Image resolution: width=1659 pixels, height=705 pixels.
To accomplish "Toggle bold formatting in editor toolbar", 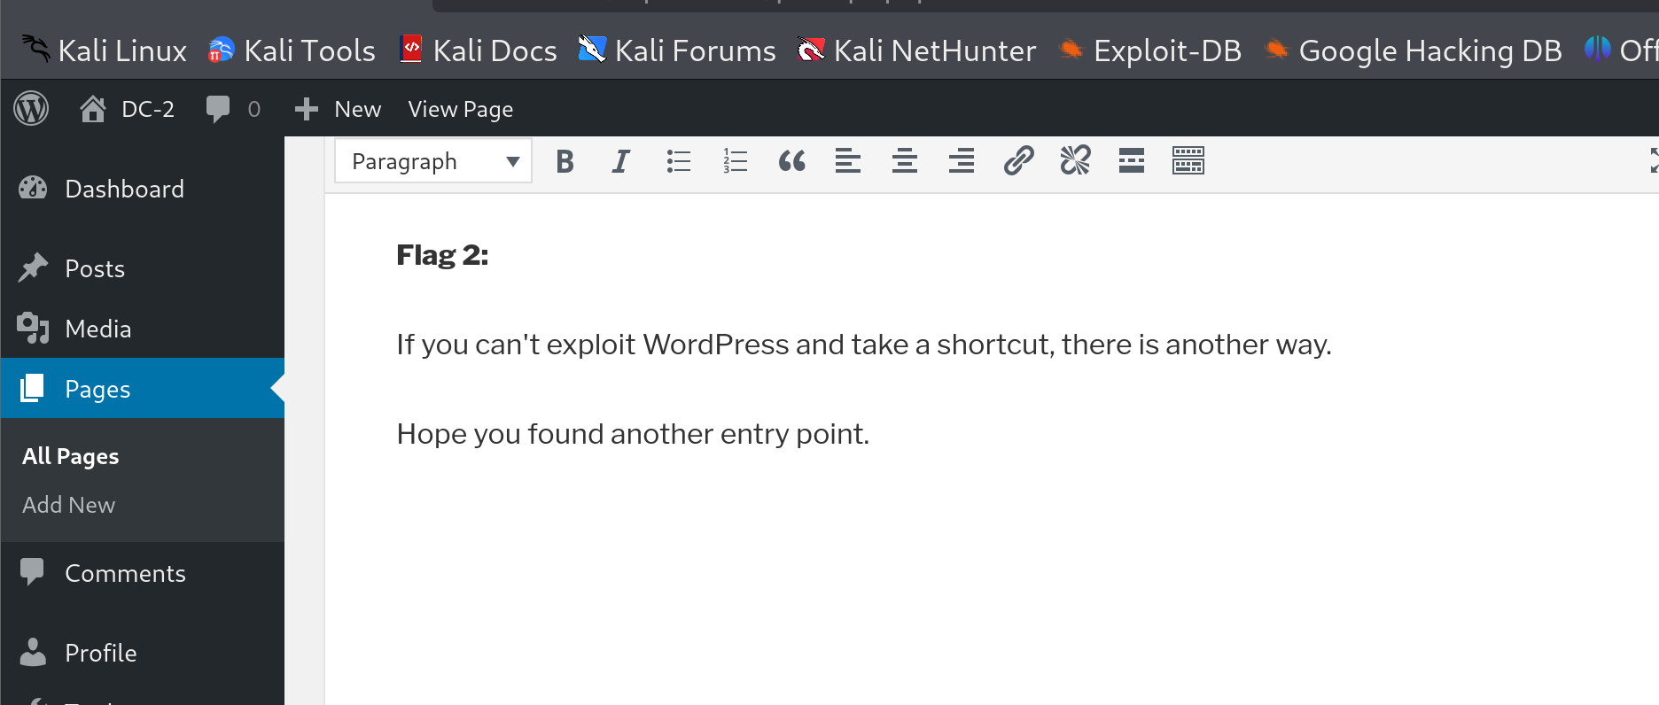I will point(565,161).
